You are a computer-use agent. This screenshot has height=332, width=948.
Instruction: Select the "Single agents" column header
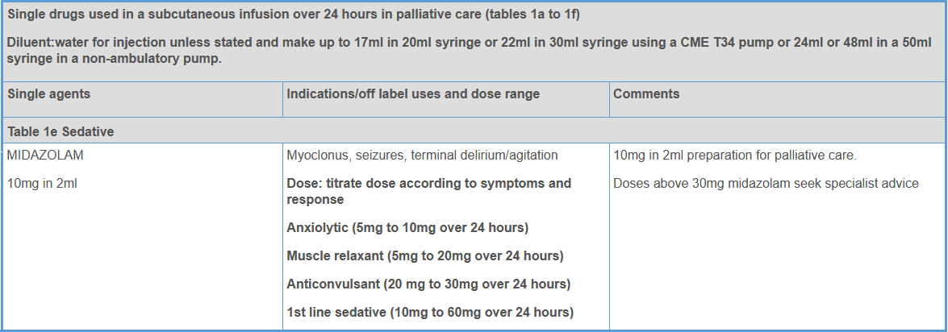[x=48, y=94]
